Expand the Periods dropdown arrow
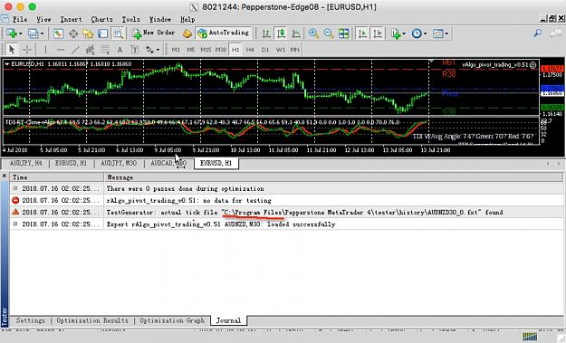 pyautogui.click(x=426, y=33)
